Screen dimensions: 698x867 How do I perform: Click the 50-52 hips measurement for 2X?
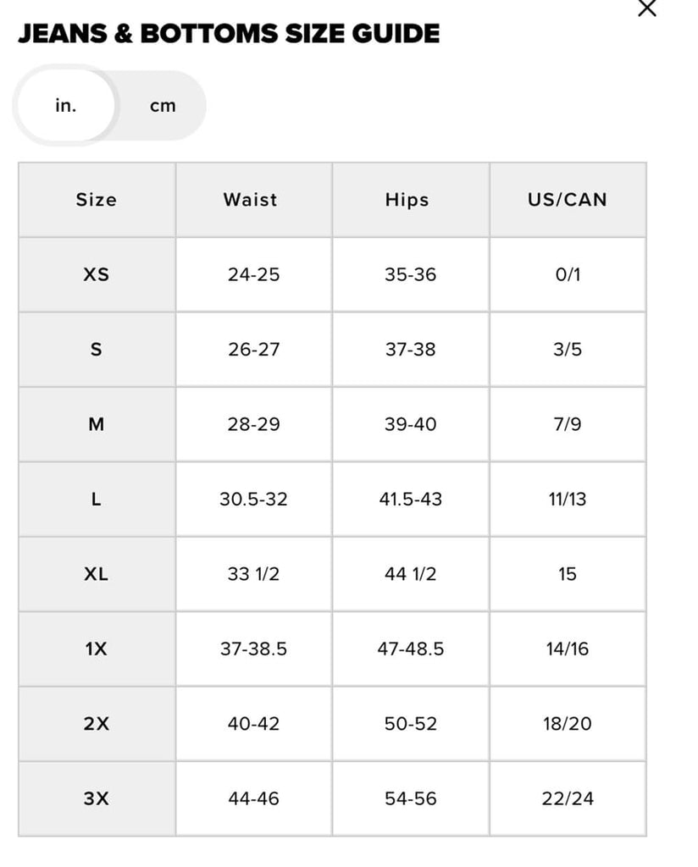click(410, 724)
